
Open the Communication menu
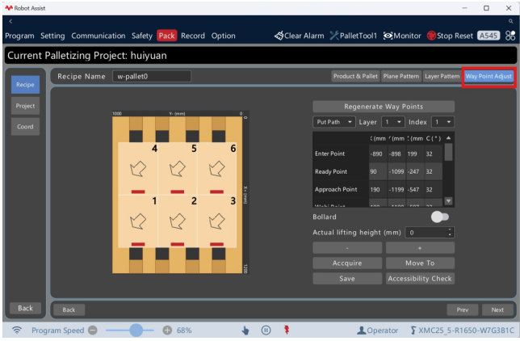pyautogui.click(x=99, y=36)
